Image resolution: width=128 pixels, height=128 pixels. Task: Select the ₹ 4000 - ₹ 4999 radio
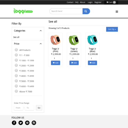pos(16,76)
